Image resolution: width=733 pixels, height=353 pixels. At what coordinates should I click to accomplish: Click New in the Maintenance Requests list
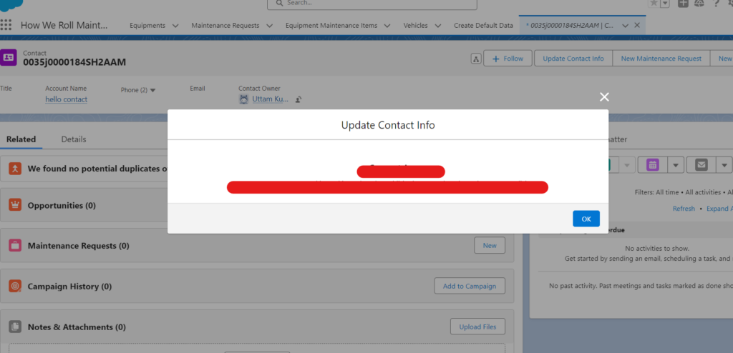(490, 246)
